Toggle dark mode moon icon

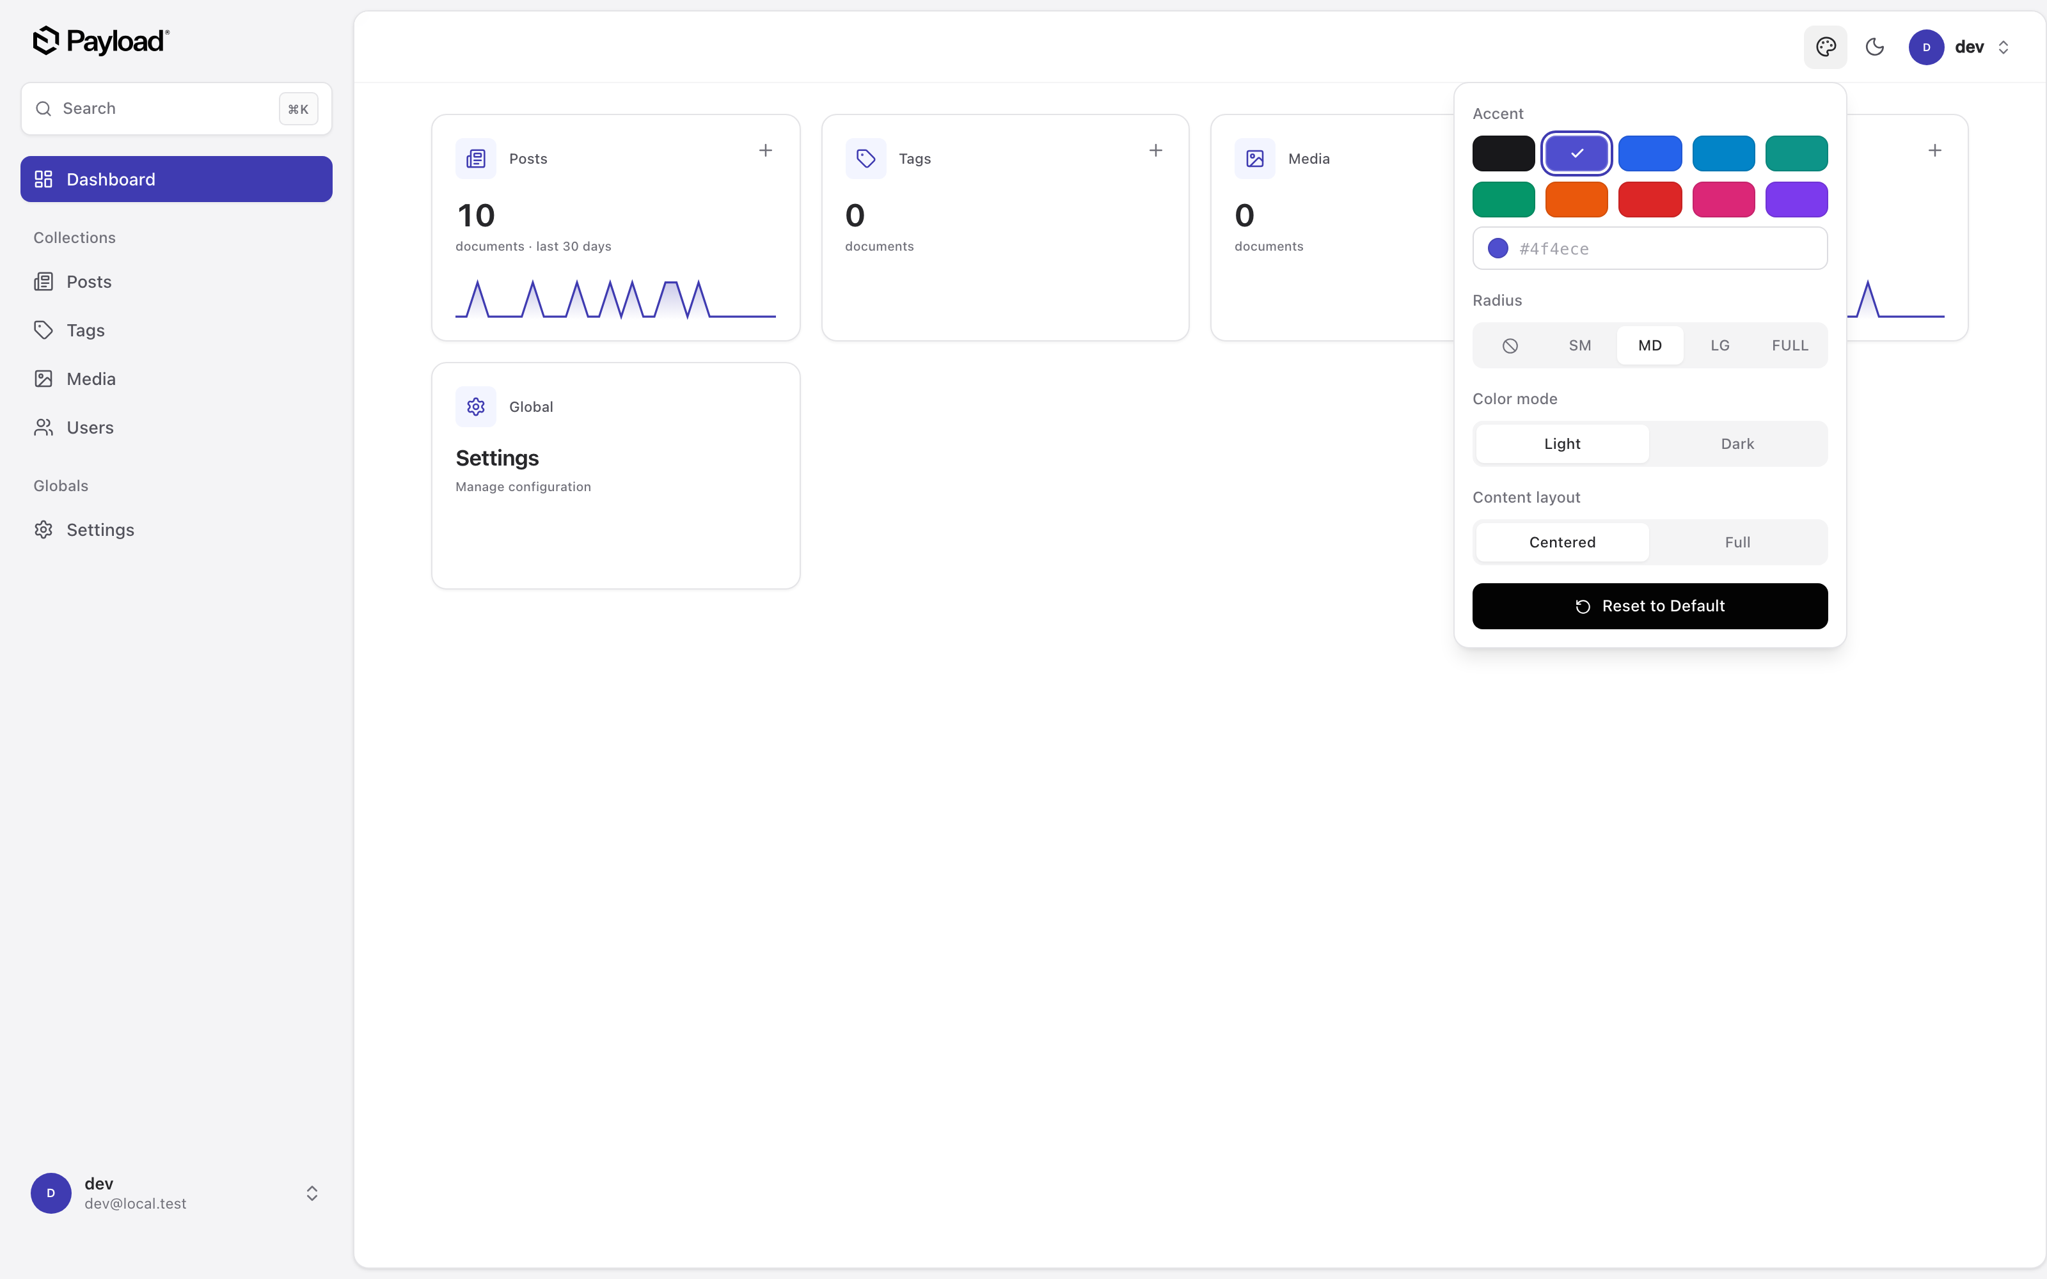1874,47
